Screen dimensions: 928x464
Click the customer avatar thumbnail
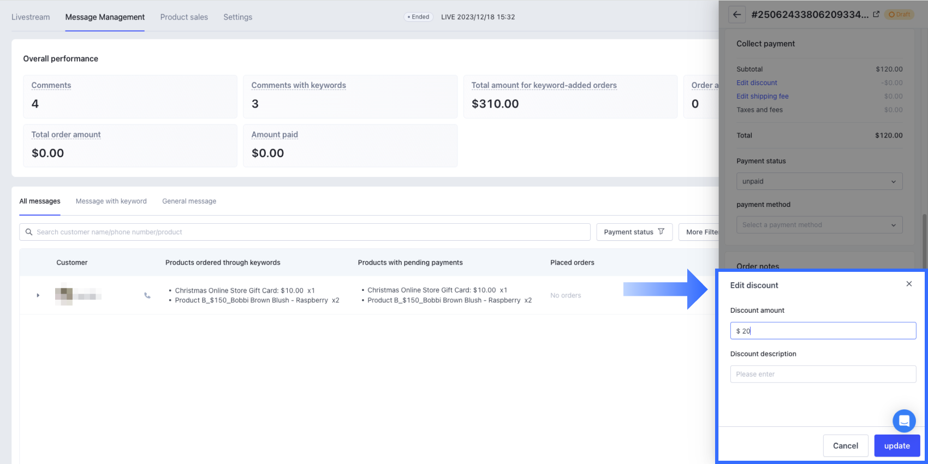click(64, 295)
